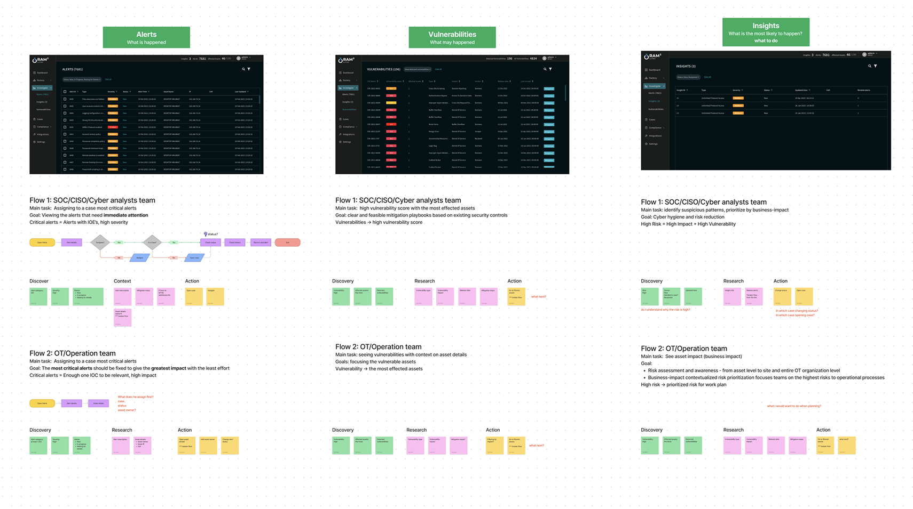Click the RAM² logo in the Insights screen
This screenshot has height=509, width=913.
click(652, 56)
